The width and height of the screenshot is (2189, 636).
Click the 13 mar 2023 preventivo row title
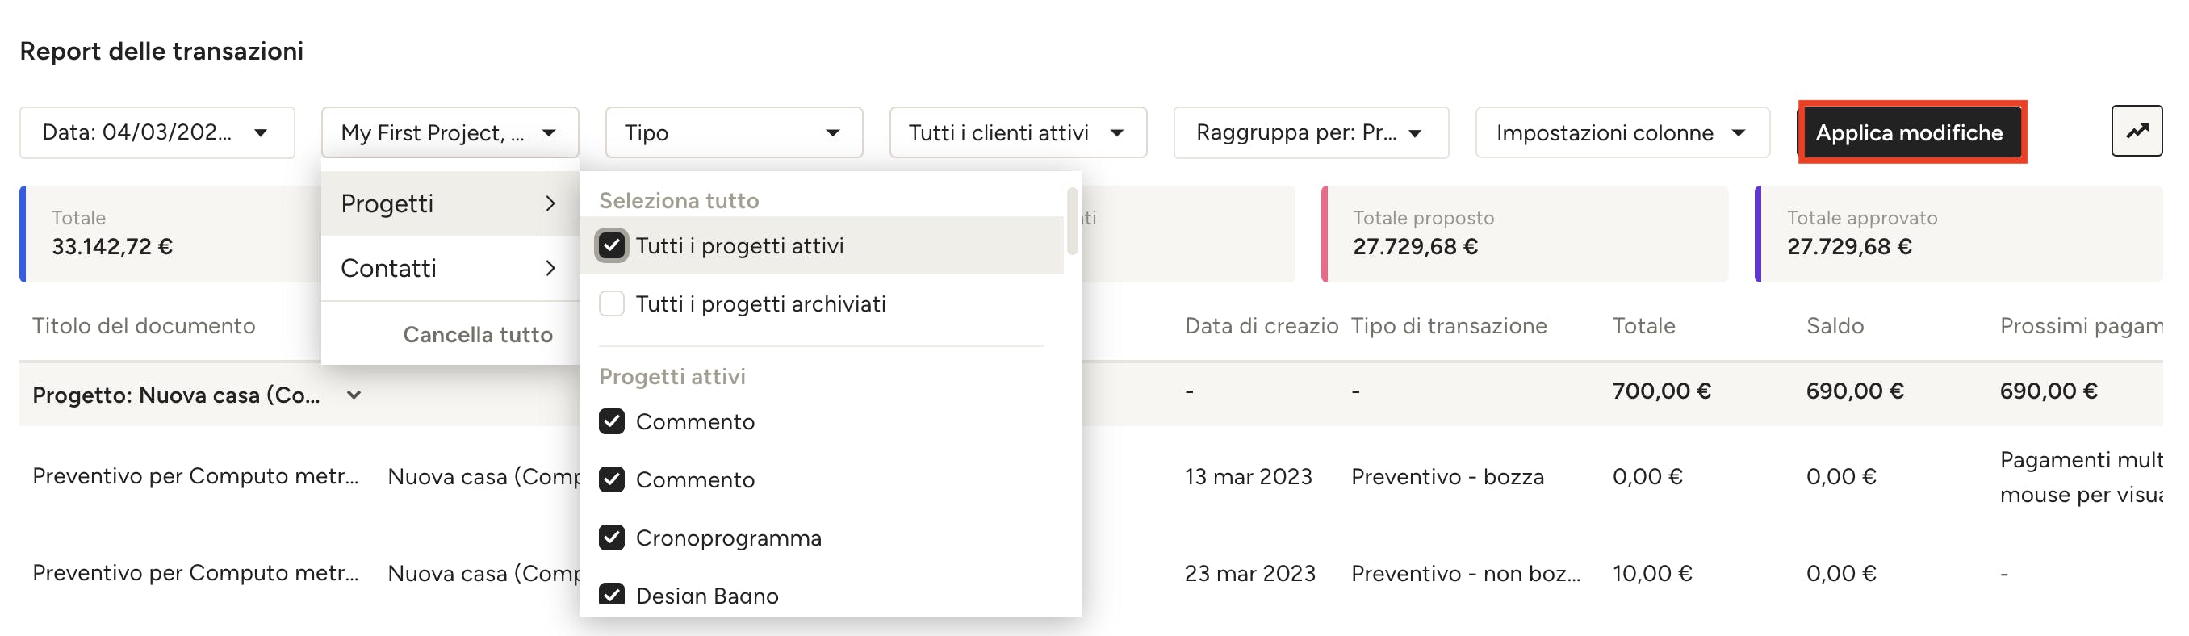tap(195, 476)
